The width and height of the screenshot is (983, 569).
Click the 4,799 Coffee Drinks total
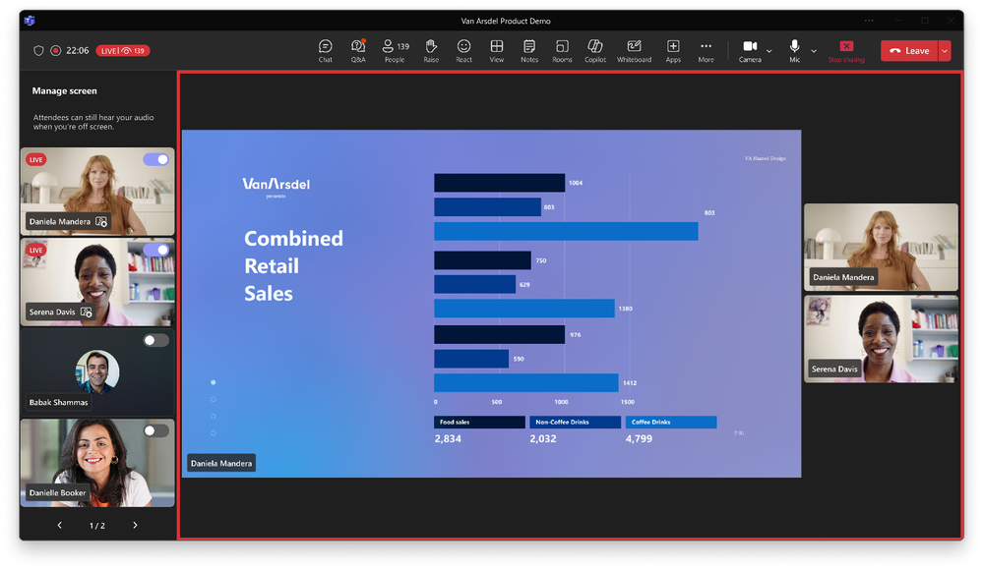[639, 439]
